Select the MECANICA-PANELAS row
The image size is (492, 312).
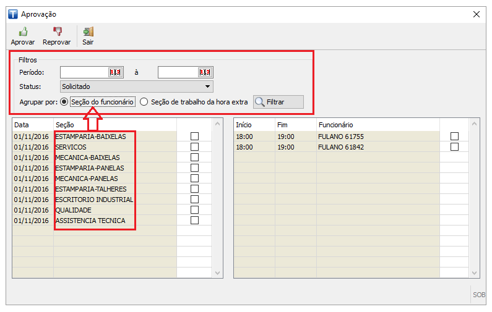click(x=87, y=178)
